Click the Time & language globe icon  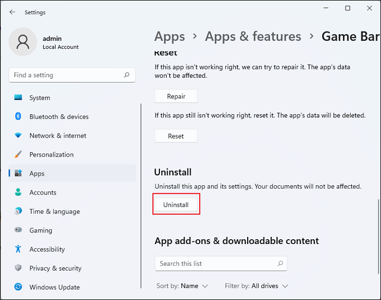[18, 211]
